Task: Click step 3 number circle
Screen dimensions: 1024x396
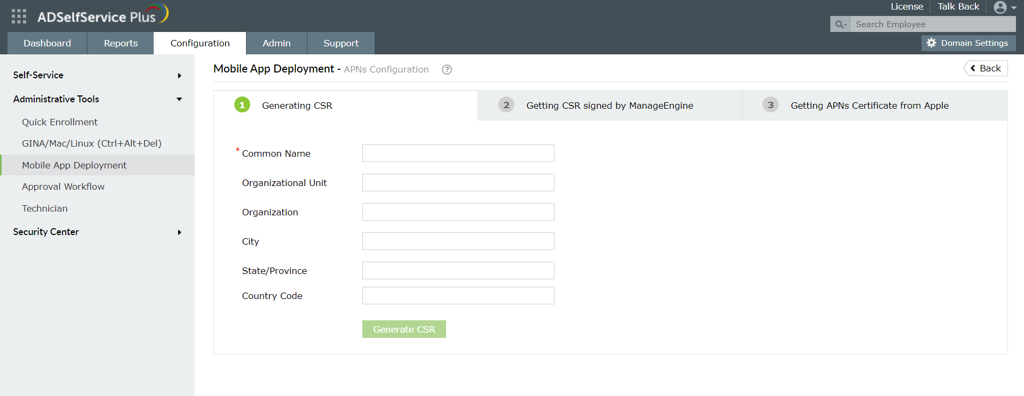Action: coord(770,105)
